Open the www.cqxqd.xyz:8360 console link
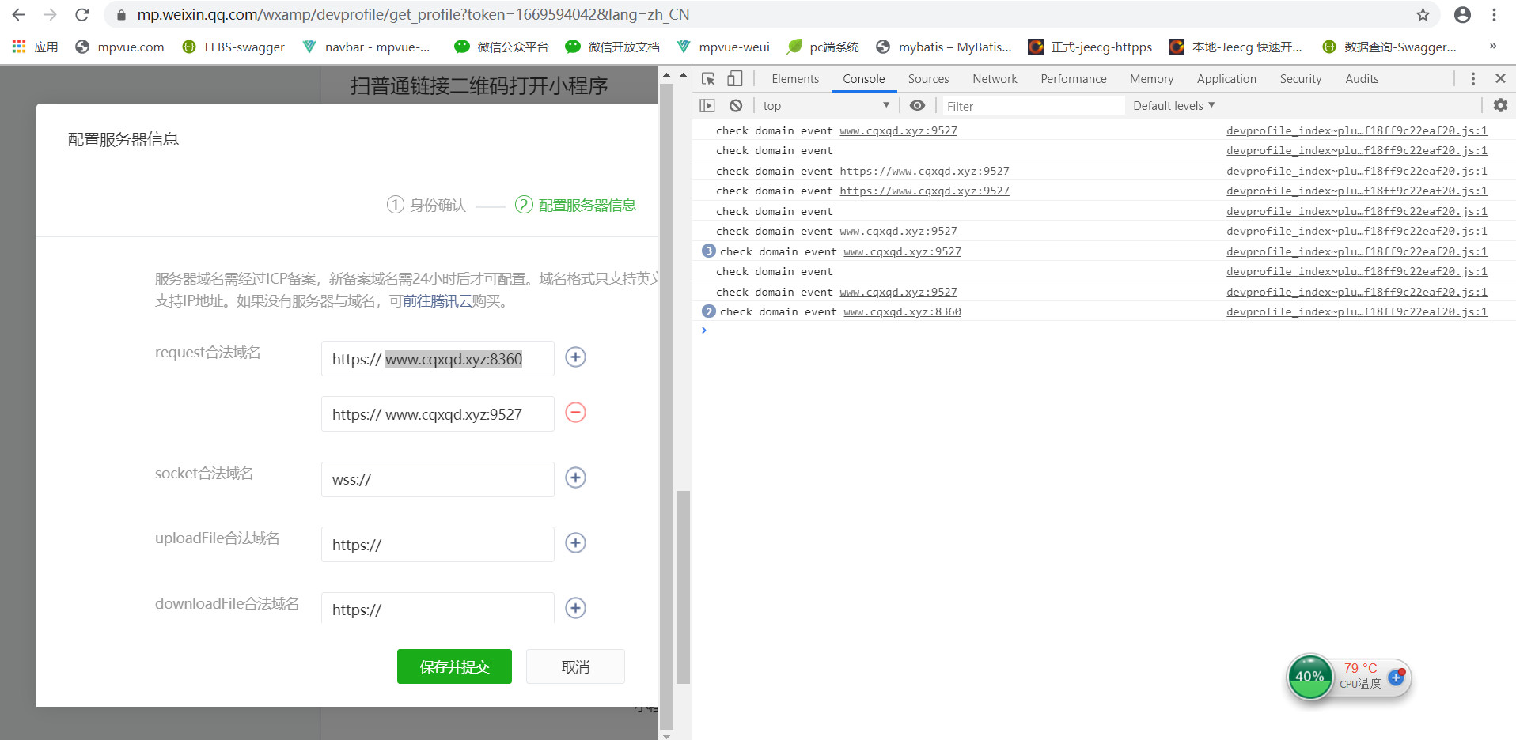1516x740 pixels. [902, 311]
